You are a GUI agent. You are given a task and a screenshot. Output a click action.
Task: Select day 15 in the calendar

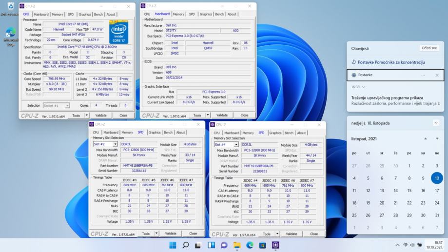[x=409, y=191]
